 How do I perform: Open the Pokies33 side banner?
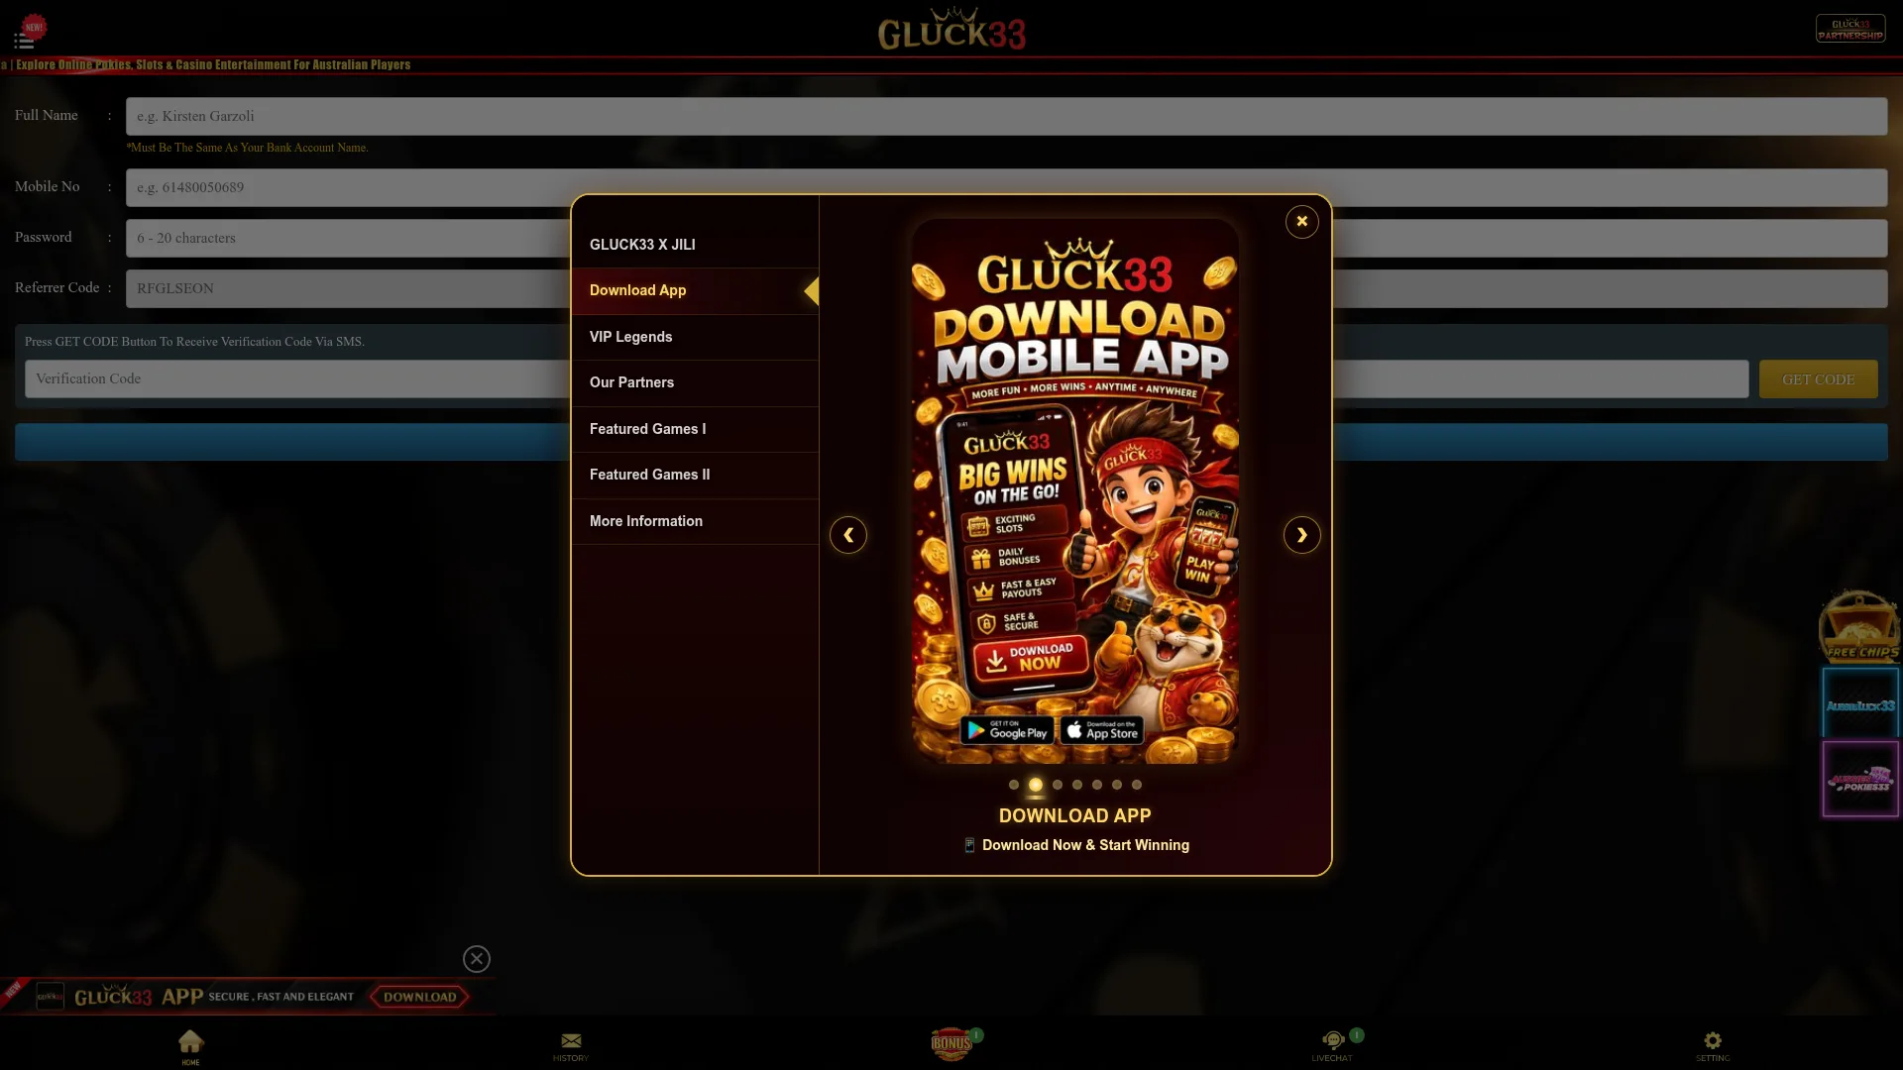[1860, 779]
